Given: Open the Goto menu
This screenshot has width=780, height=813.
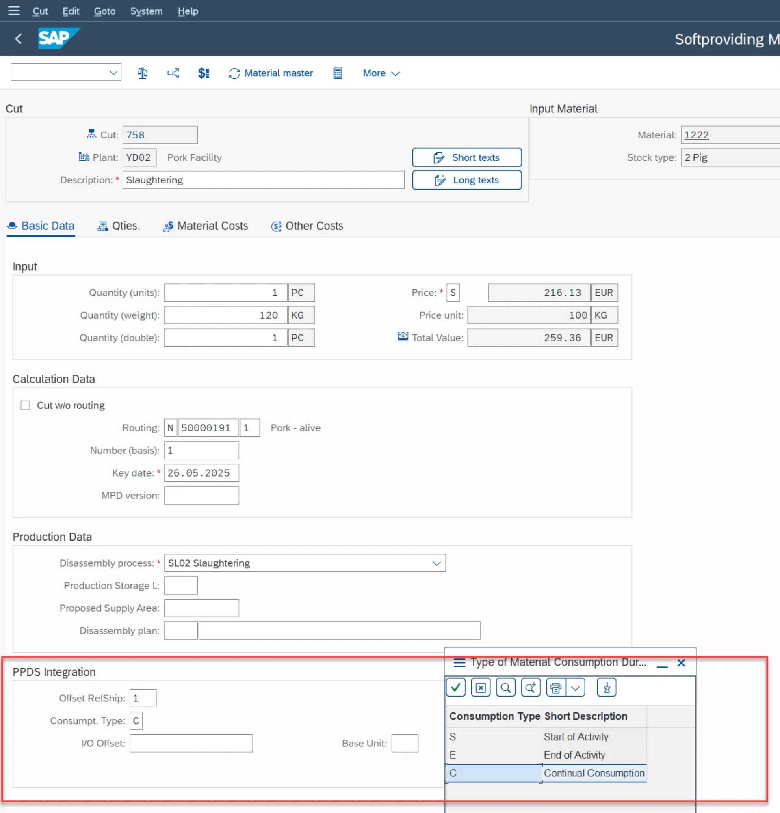Looking at the screenshot, I should click(104, 11).
